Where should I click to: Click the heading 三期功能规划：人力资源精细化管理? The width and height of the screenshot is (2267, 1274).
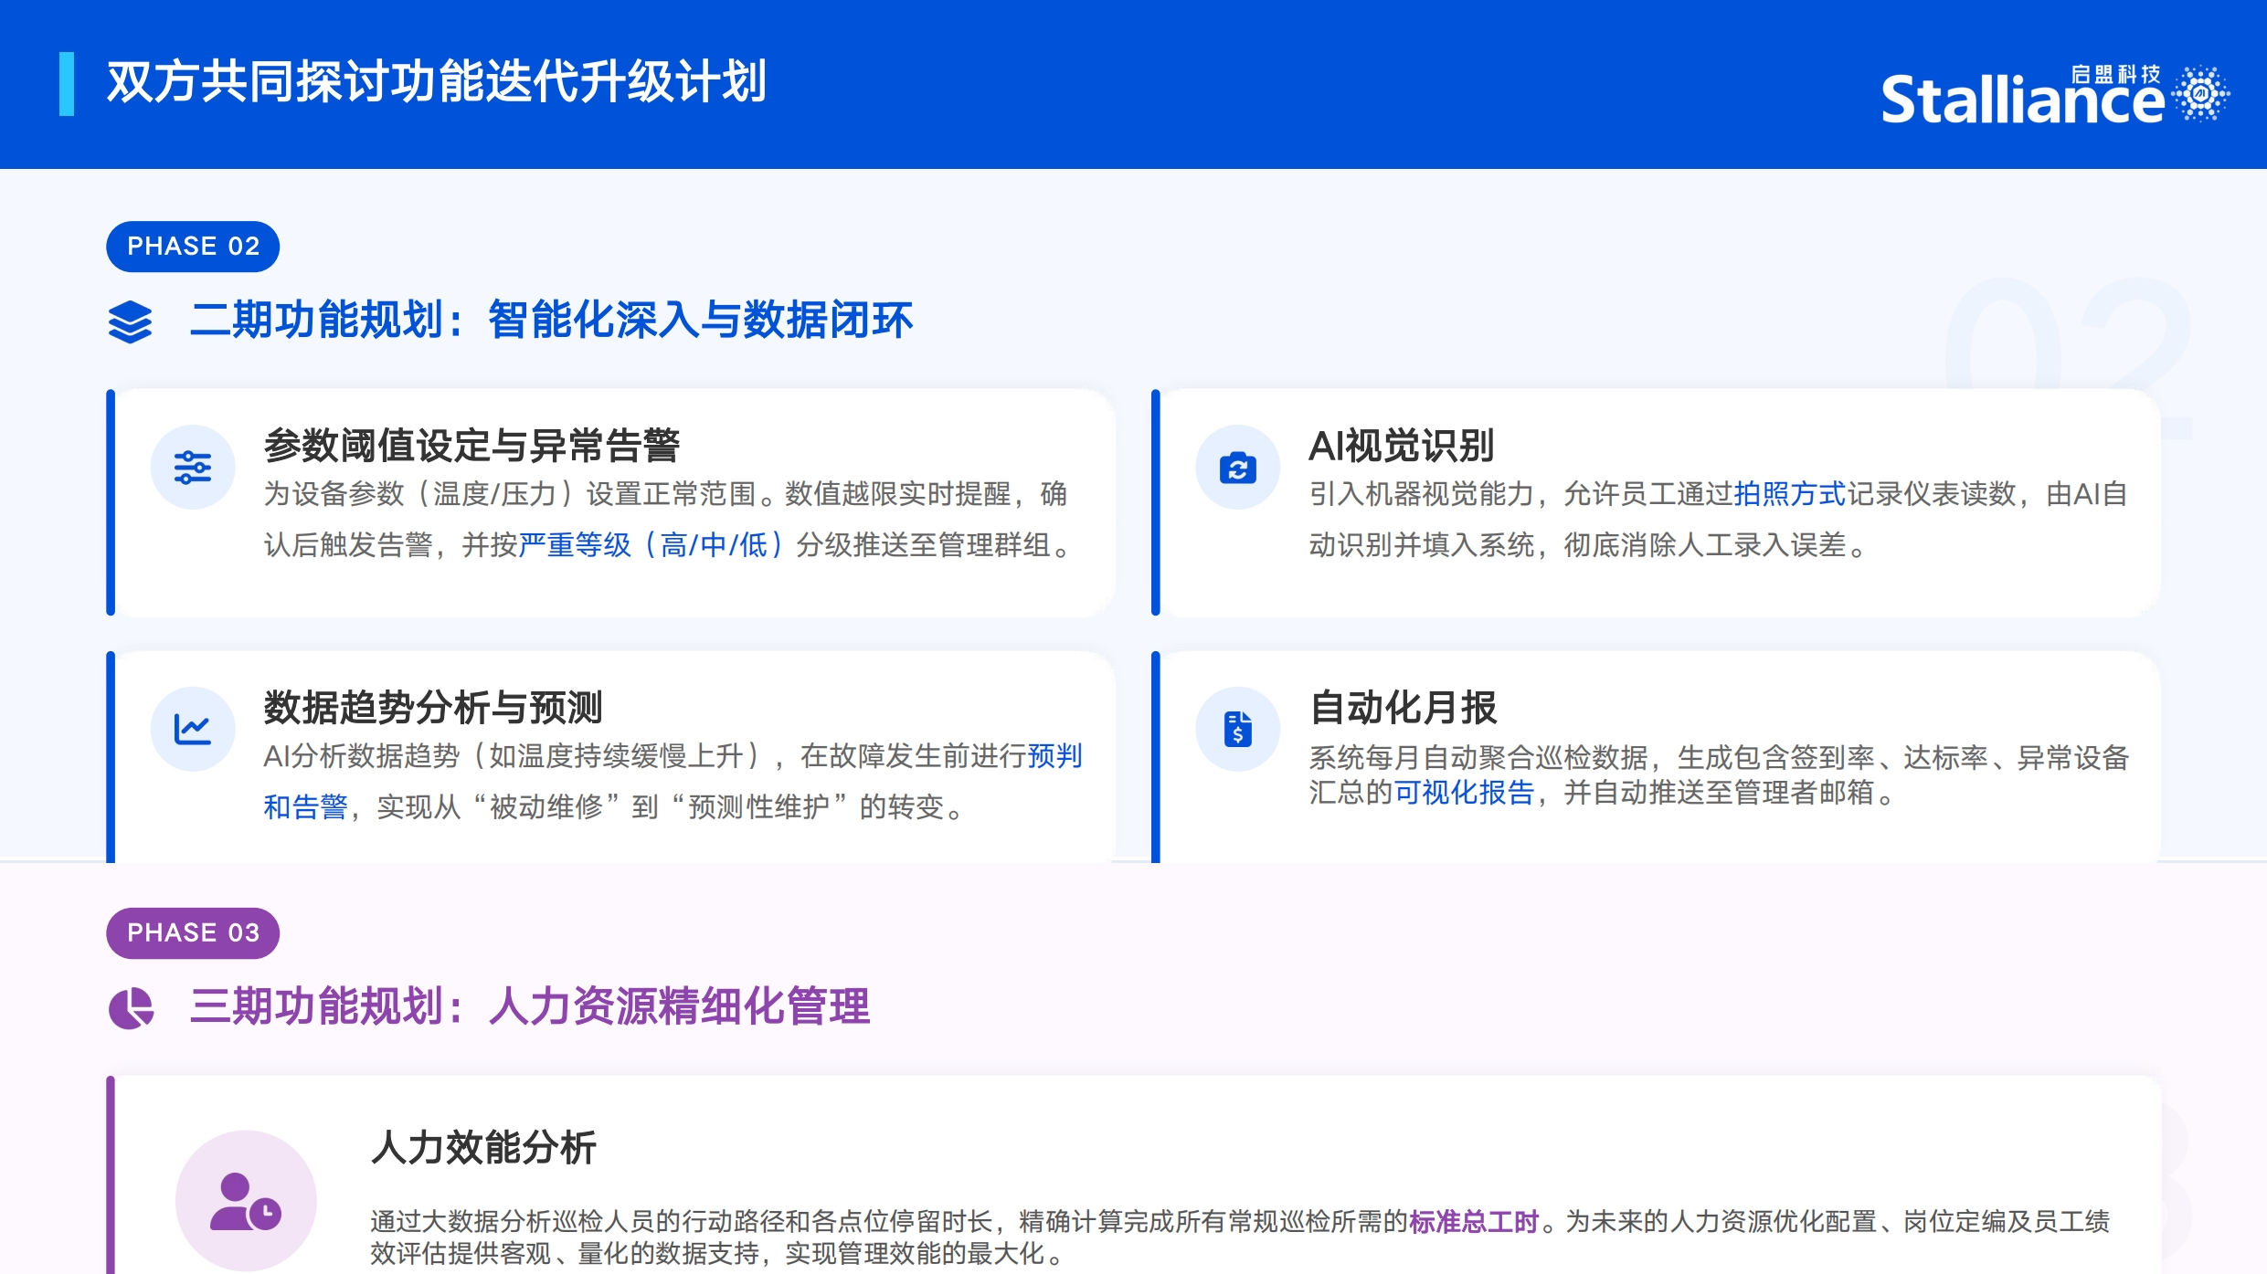pyautogui.click(x=530, y=1006)
